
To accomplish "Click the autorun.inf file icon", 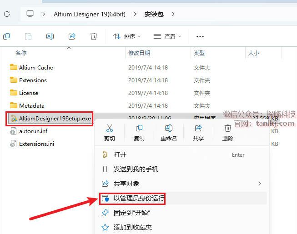I will pos(13,131).
